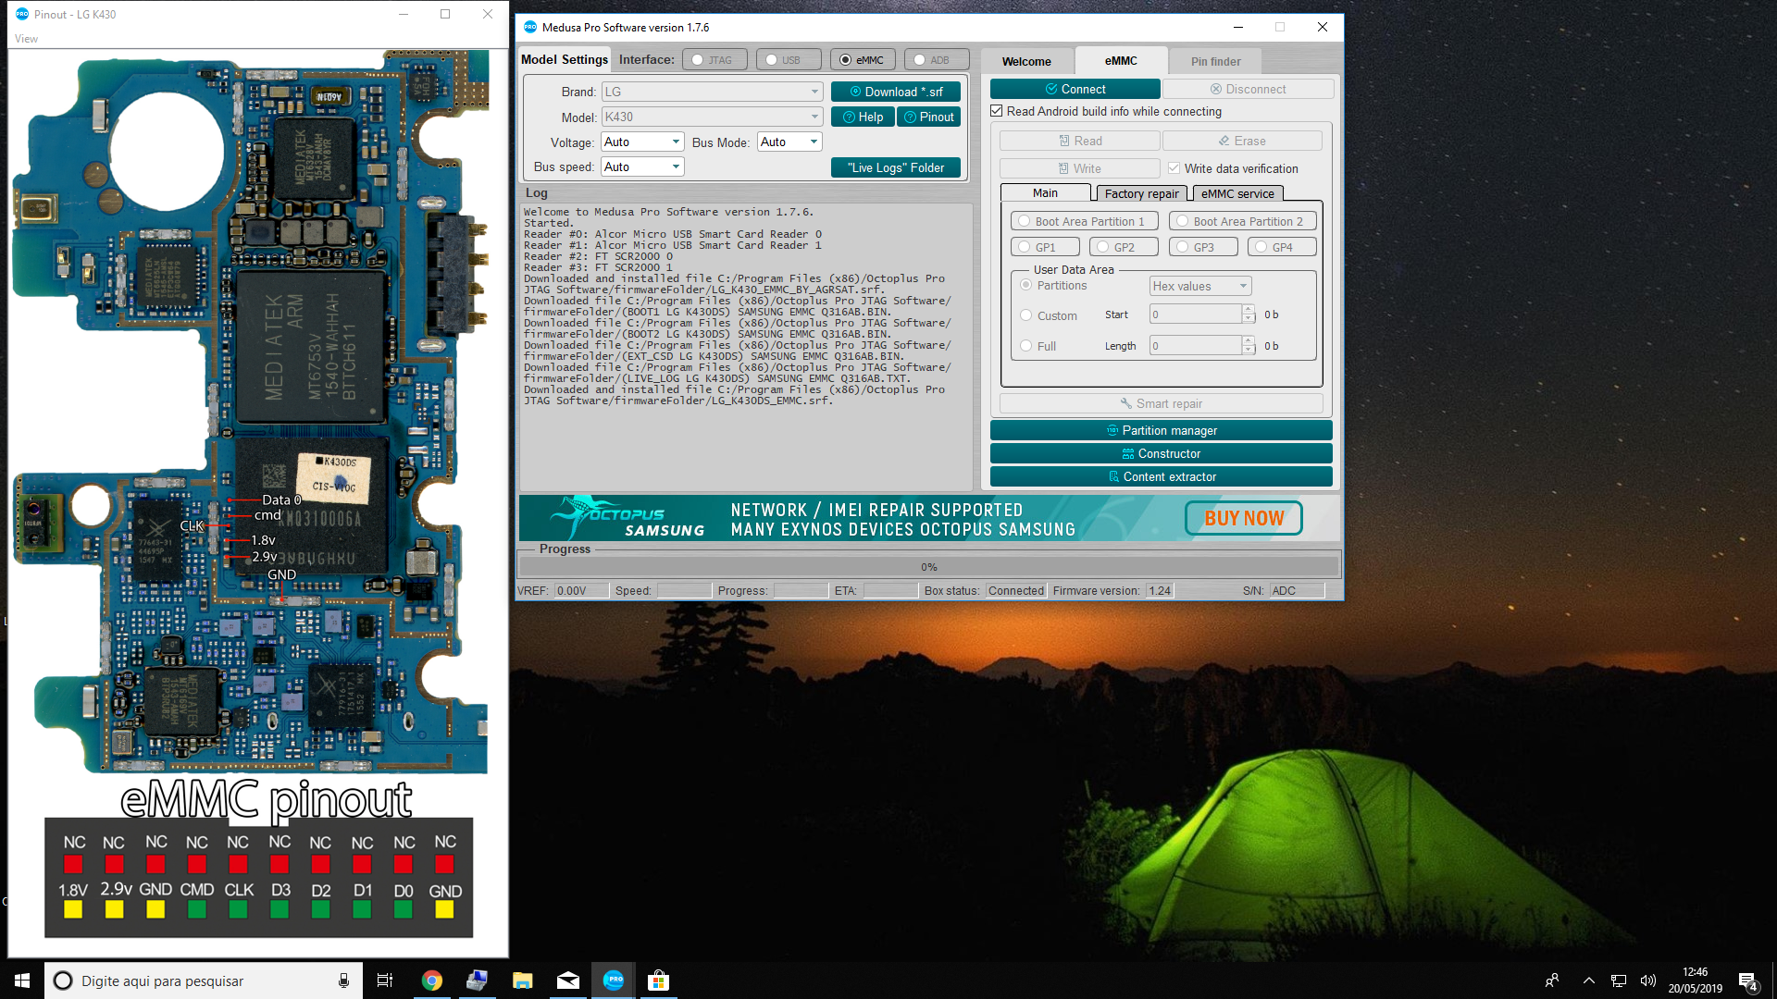Click the volume speaker tray icon

click(x=1647, y=980)
